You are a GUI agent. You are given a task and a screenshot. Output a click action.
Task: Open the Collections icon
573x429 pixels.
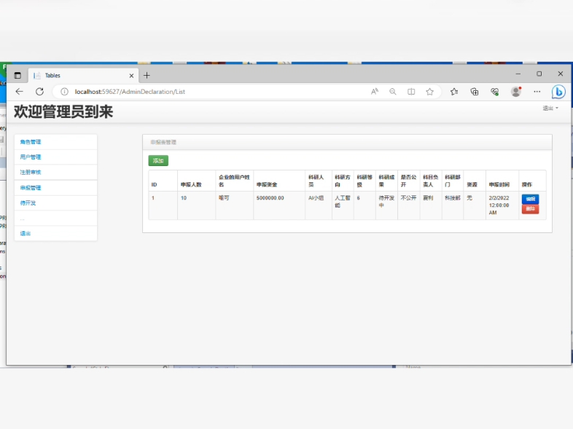(475, 92)
